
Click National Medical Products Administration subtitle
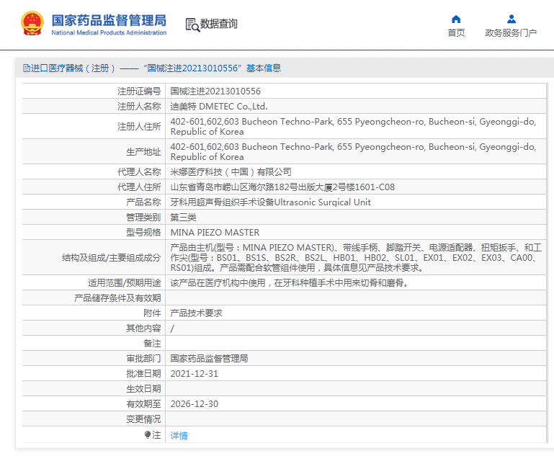click(109, 33)
